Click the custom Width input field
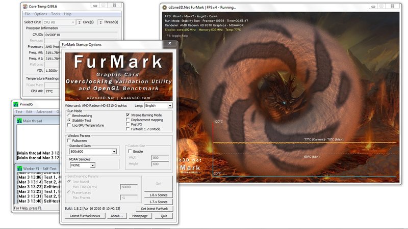 pyautogui.click(x=160, y=158)
